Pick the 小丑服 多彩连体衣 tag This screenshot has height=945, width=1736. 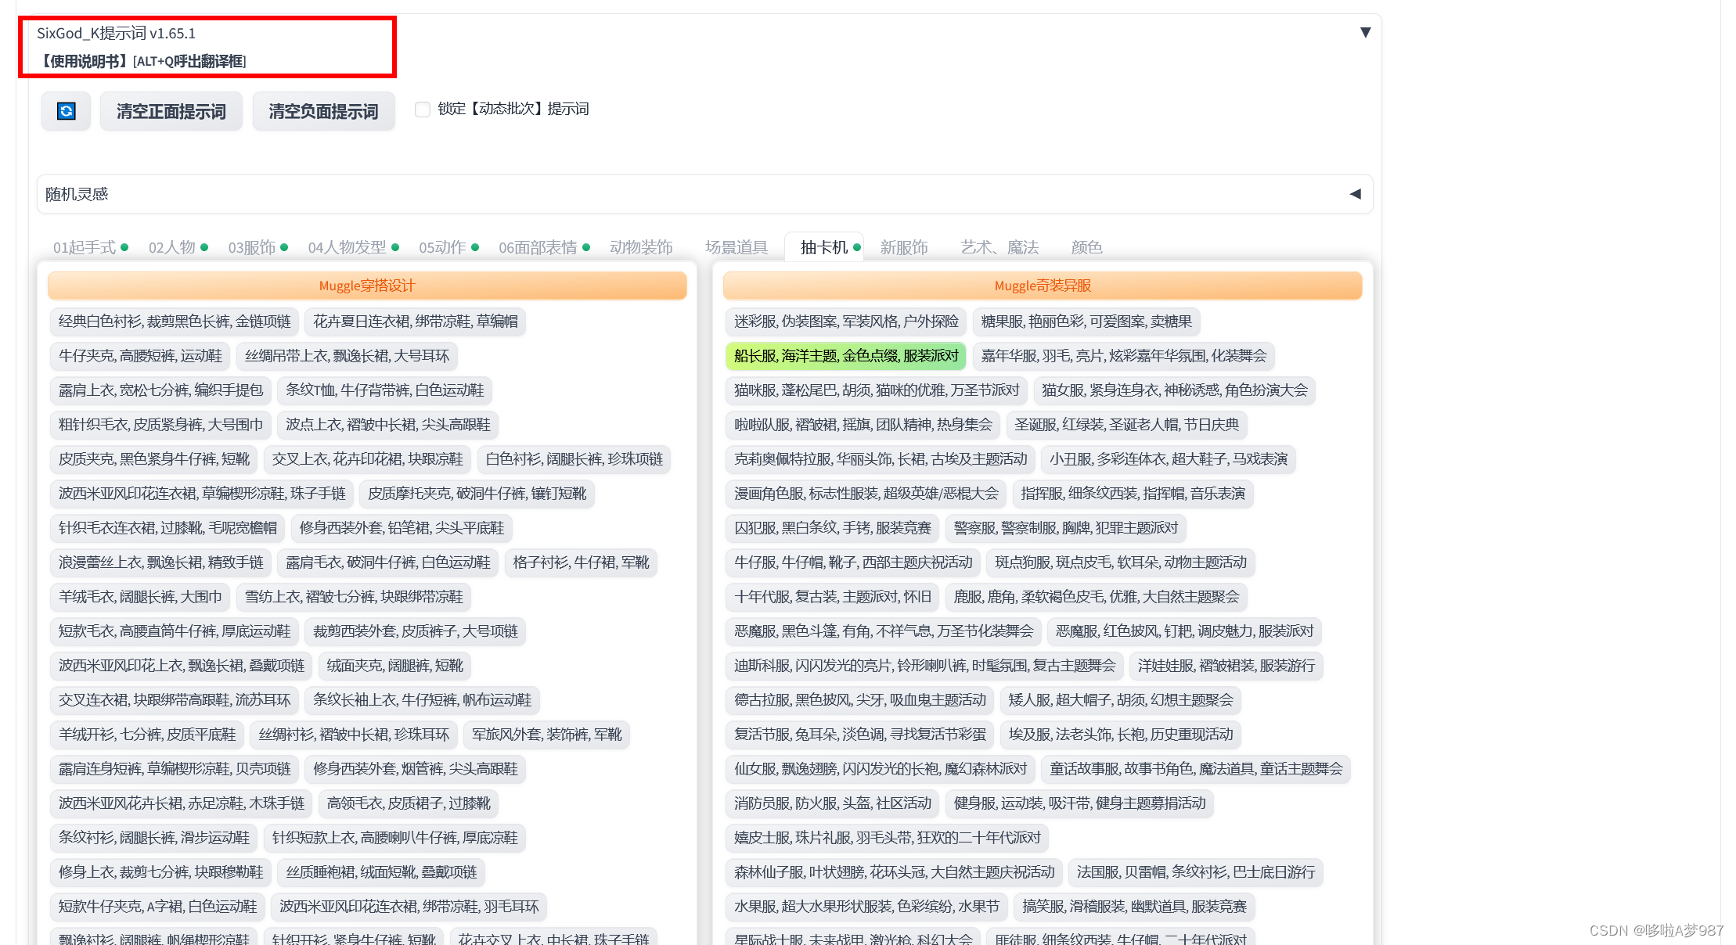[x=1168, y=459]
